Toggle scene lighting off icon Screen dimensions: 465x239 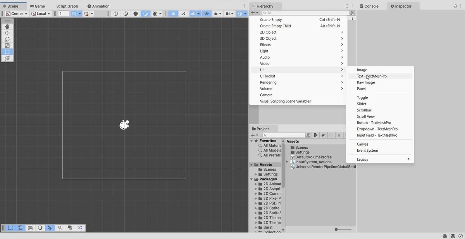coord(184,14)
